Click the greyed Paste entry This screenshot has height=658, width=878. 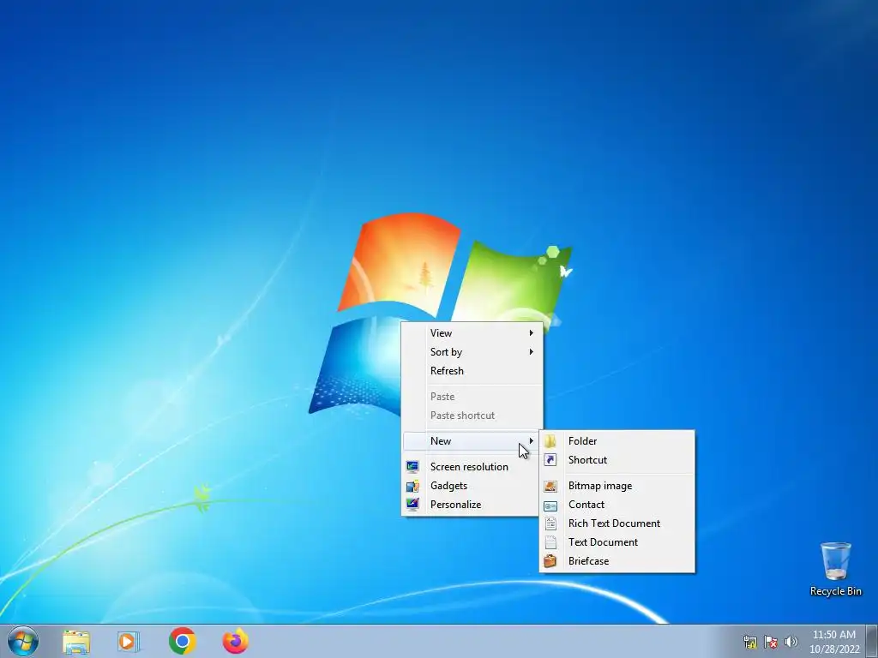click(472, 397)
